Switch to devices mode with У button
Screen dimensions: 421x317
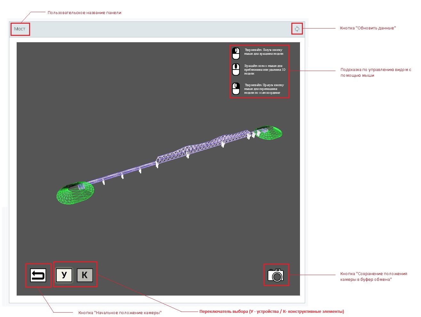coord(64,275)
